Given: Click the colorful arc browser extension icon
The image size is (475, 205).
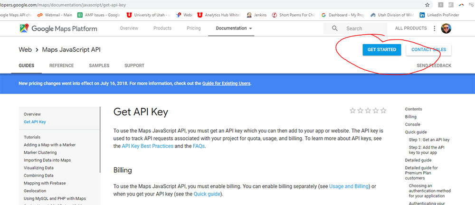Looking at the screenshot, I should 461,5.
